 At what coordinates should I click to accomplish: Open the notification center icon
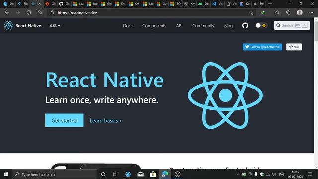pos(310,174)
